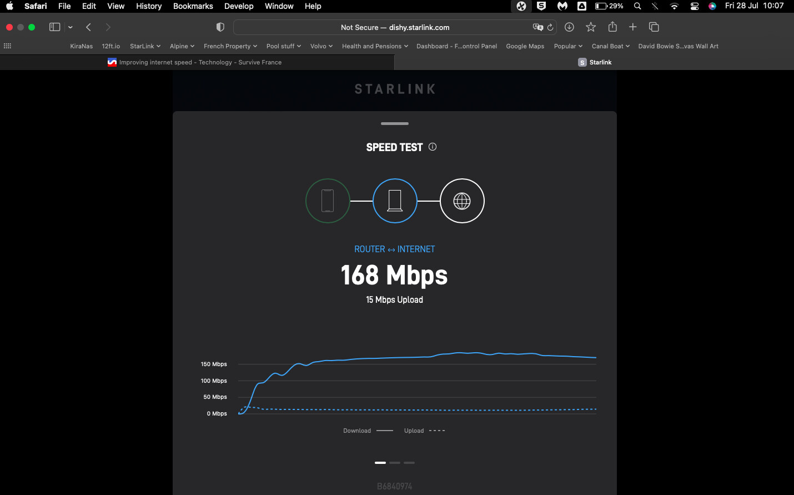Open the Google Maps bookmark
This screenshot has height=495, width=794.
pyautogui.click(x=525, y=46)
